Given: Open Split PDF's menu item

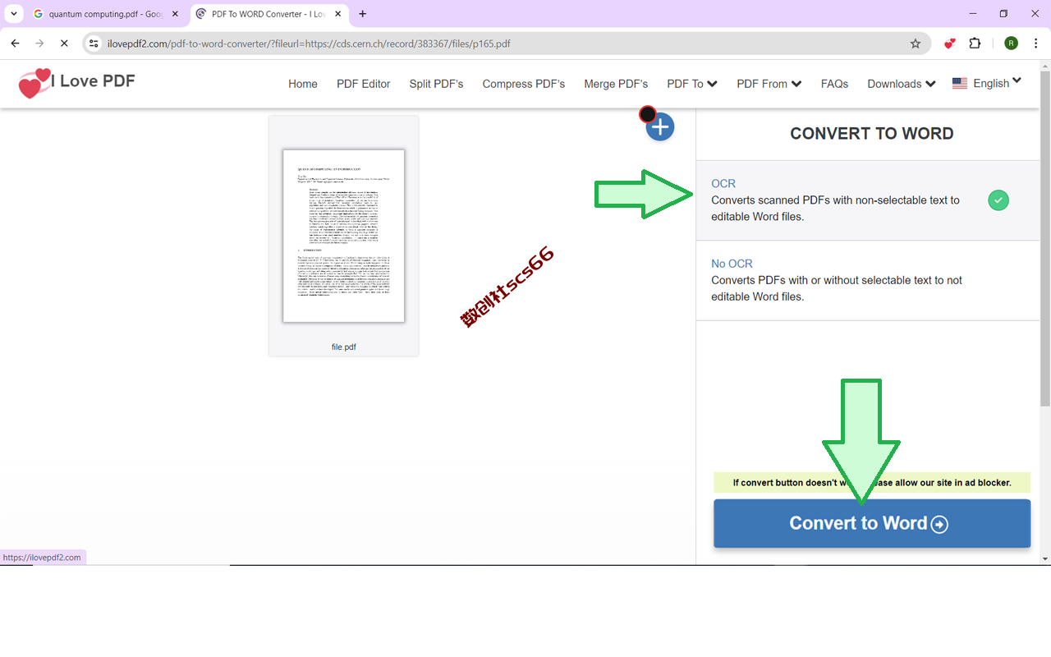Looking at the screenshot, I should (x=436, y=84).
